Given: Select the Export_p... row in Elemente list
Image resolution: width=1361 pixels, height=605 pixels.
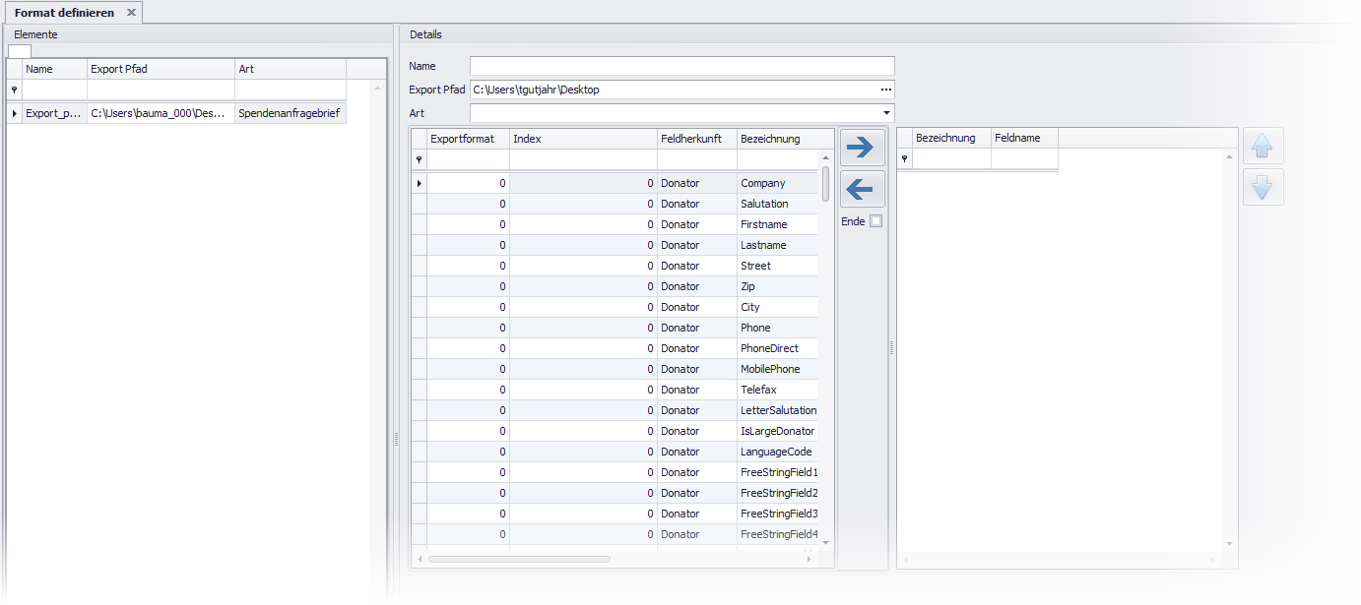Looking at the screenshot, I should pyautogui.click(x=53, y=113).
